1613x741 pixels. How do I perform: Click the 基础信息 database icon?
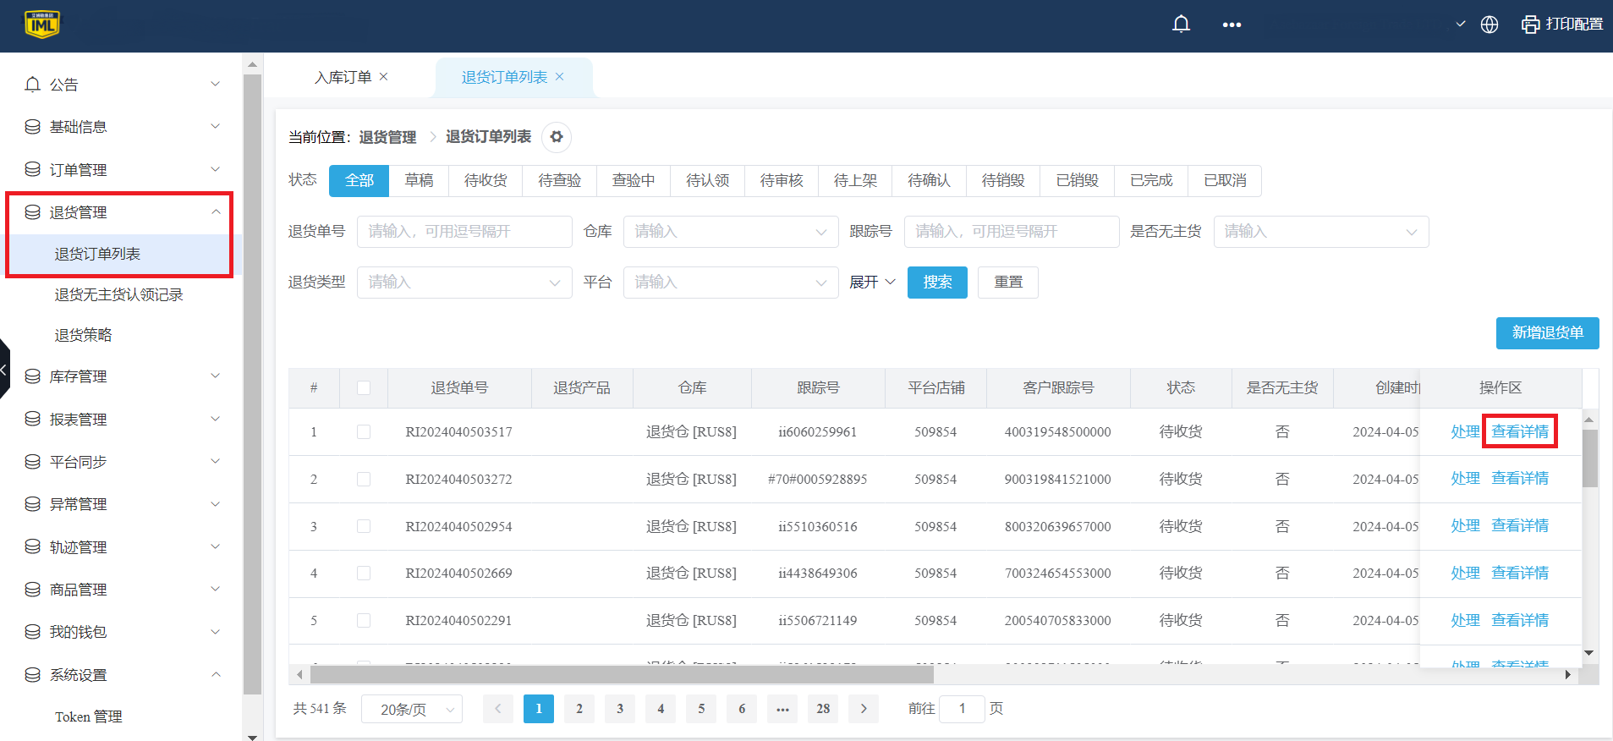pyautogui.click(x=33, y=127)
